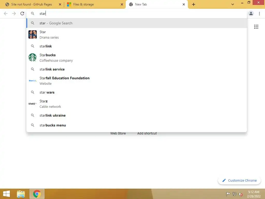Open Action Center flag icon in tray

tap(228, 194)
